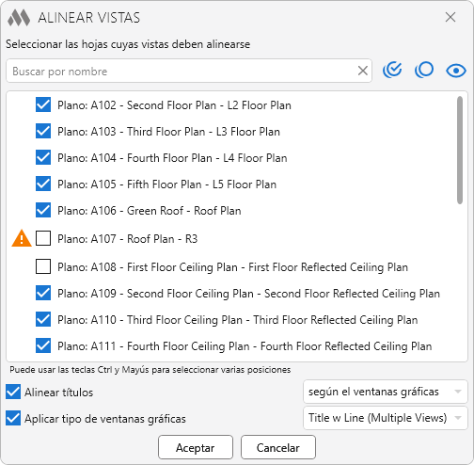This screenshot has width=474, height=465.
Task: Open the según el ventanas gráficas dropdown
Action: click(386, 392)
